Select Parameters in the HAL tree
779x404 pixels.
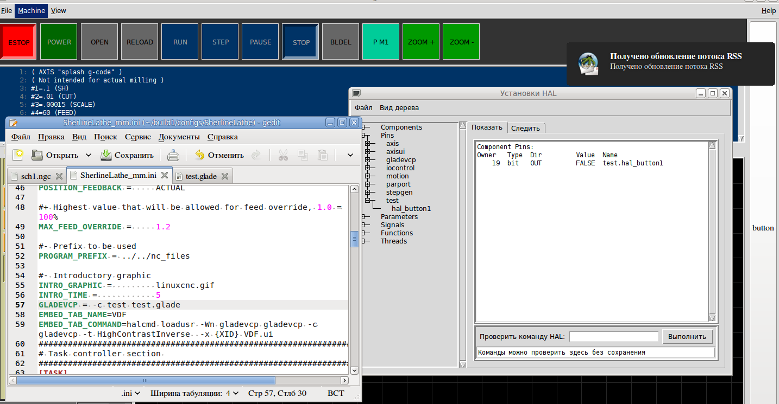pos(399,217)
